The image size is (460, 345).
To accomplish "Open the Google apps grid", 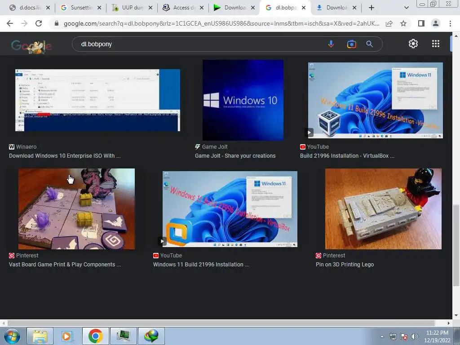I will (x=436, y=44).
